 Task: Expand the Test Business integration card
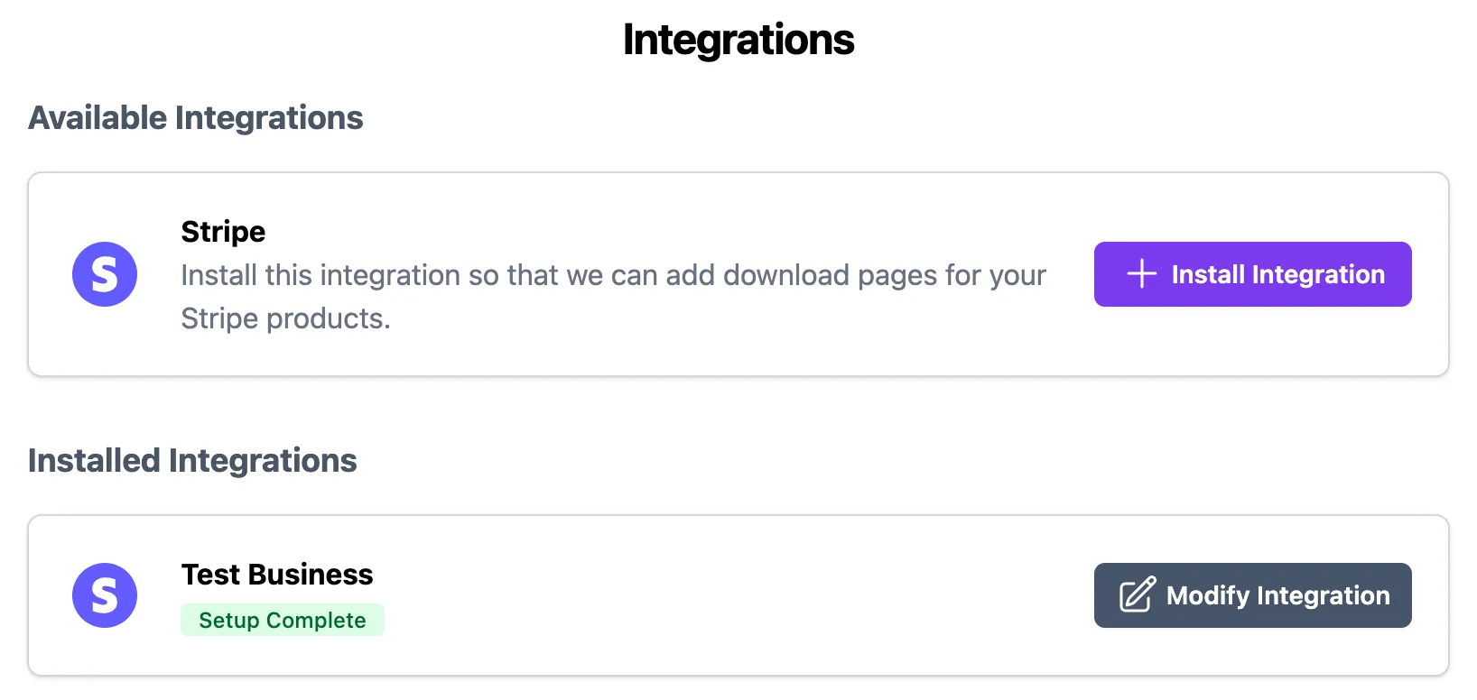tap(632, 595)
